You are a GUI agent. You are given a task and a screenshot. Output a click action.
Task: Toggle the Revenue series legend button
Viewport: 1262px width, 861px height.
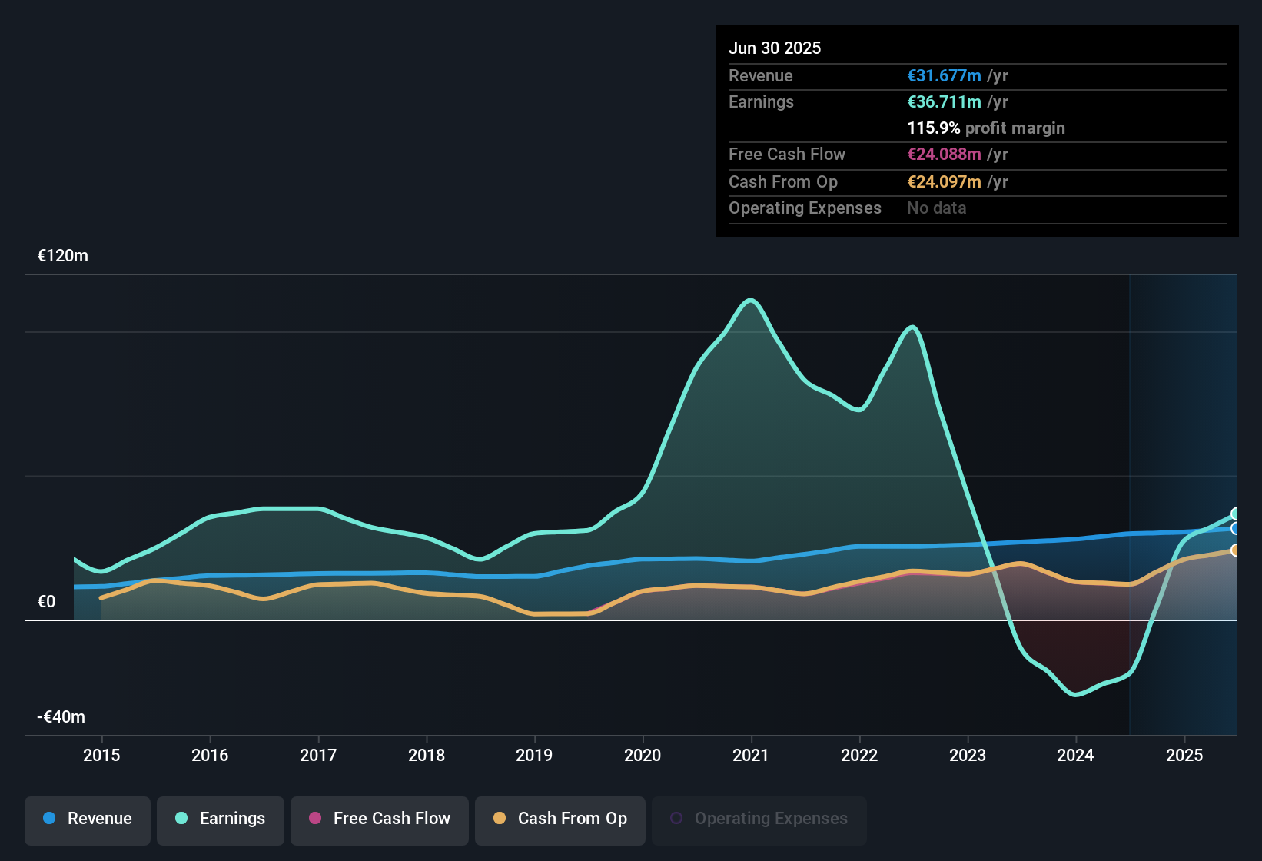point(88,819)
